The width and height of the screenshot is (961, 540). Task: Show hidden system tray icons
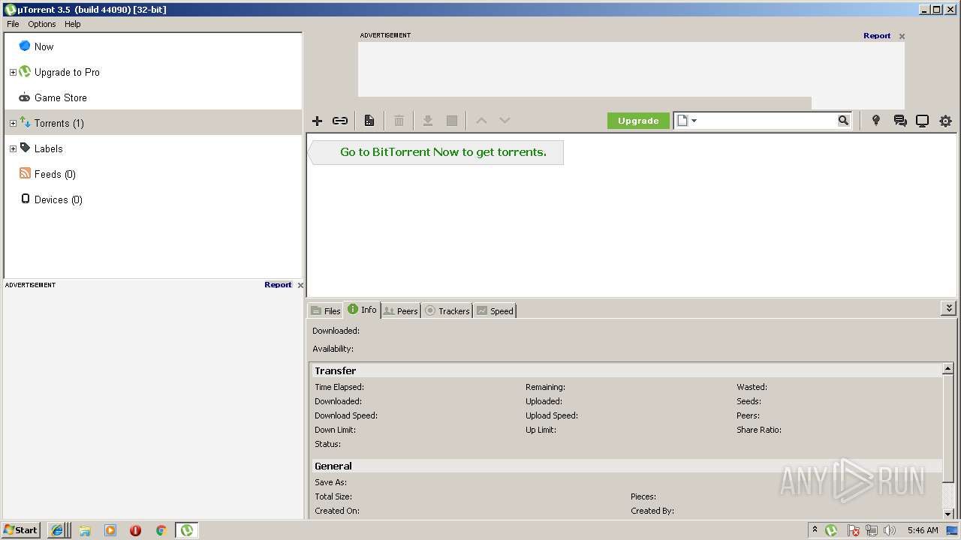click(x=815, y=530)
